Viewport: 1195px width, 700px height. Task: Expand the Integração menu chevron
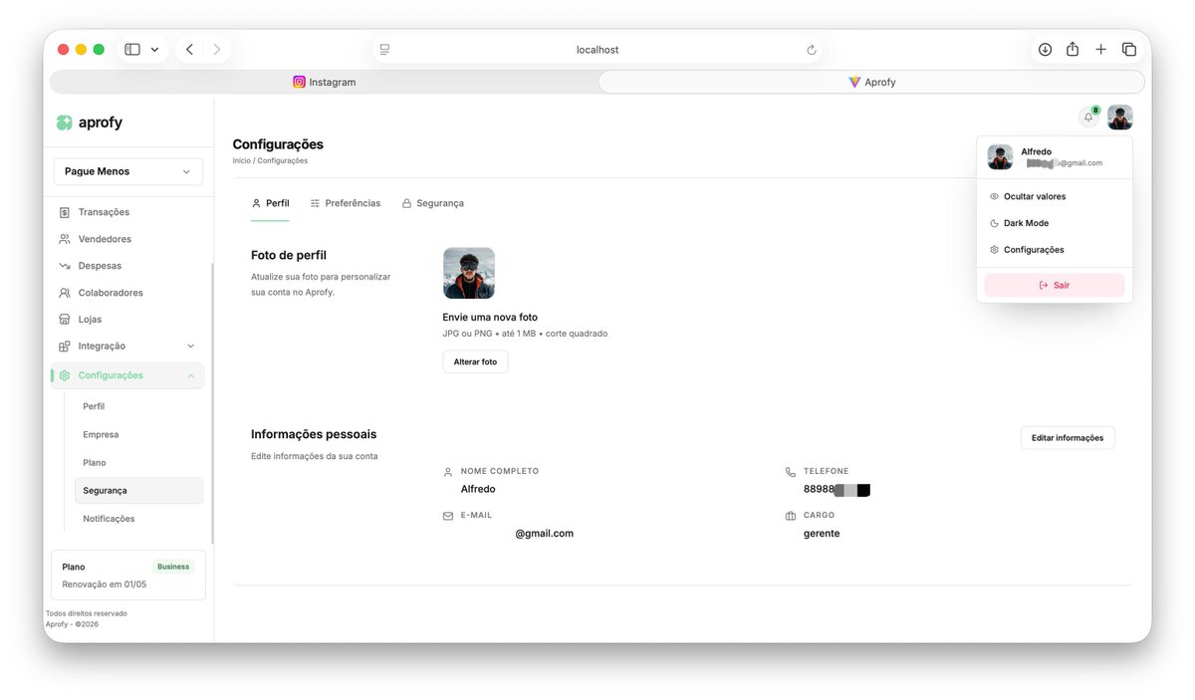pos(191,346)
